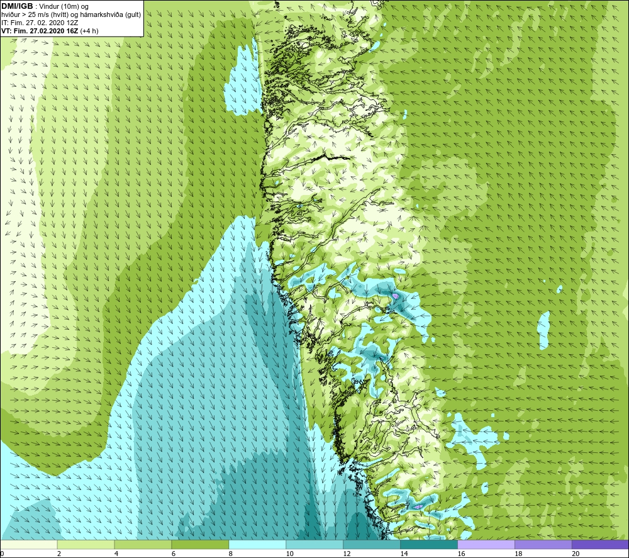Click the dark green 6–8 m/s legend swatch
This screenshot has height=558, width=629.
pyautogui.click(x=200, y=545)
